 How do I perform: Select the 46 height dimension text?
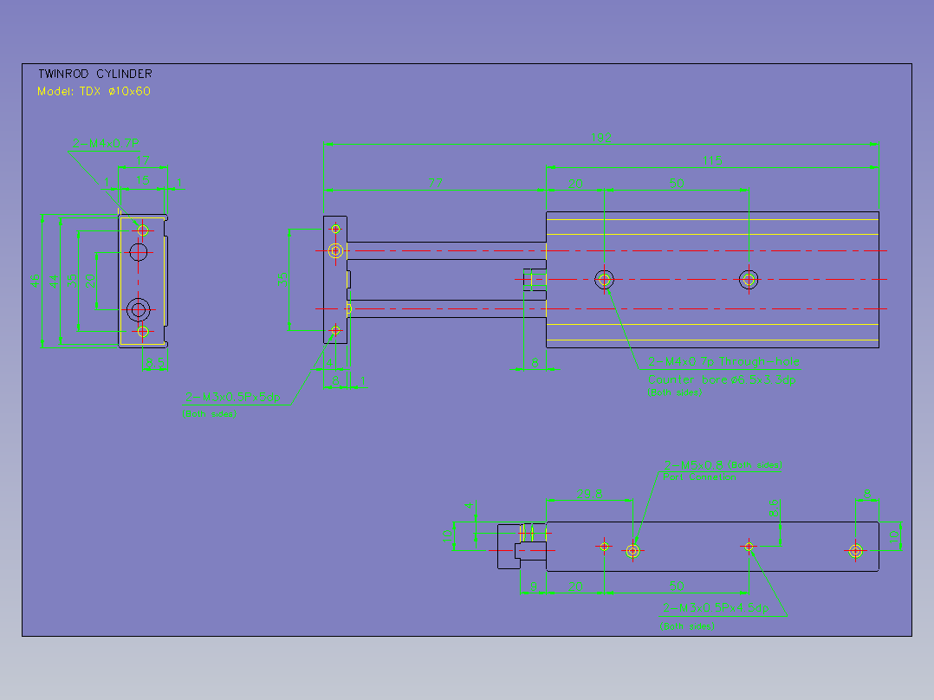[x=36, y=281]
